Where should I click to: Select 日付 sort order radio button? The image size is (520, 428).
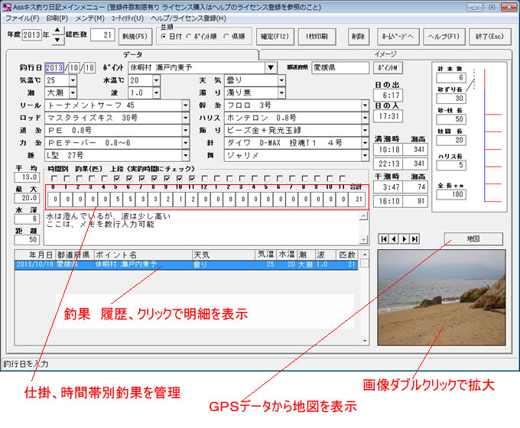[164, 37]
